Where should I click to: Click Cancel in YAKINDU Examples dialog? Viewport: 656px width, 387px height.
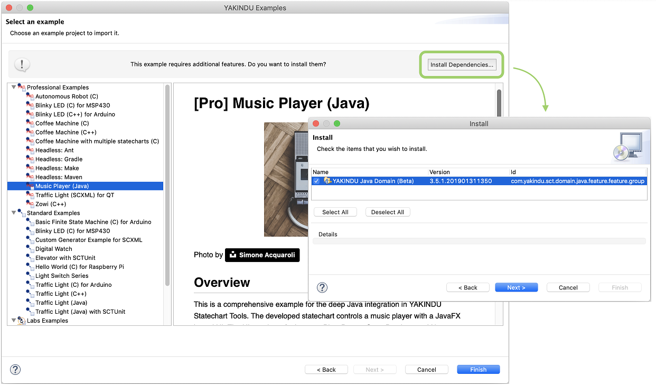click(427, 370)
